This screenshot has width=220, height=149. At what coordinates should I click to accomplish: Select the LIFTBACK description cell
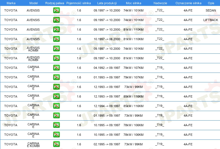pos(211,20)
